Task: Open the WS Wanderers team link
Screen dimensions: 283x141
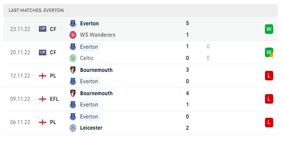Action: tap(98, 35)
